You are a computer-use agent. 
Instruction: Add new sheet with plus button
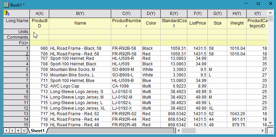tap(18, 130)
